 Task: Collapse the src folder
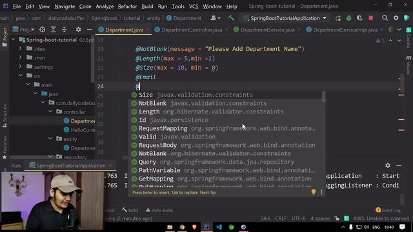tap(20, 76)
